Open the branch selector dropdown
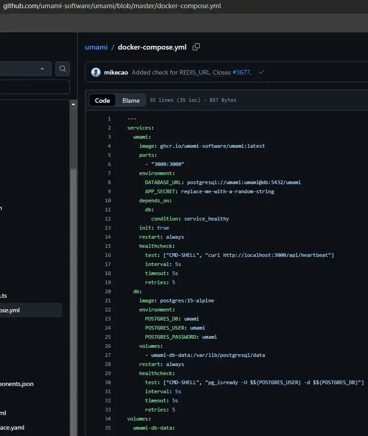 pos(25,69)
